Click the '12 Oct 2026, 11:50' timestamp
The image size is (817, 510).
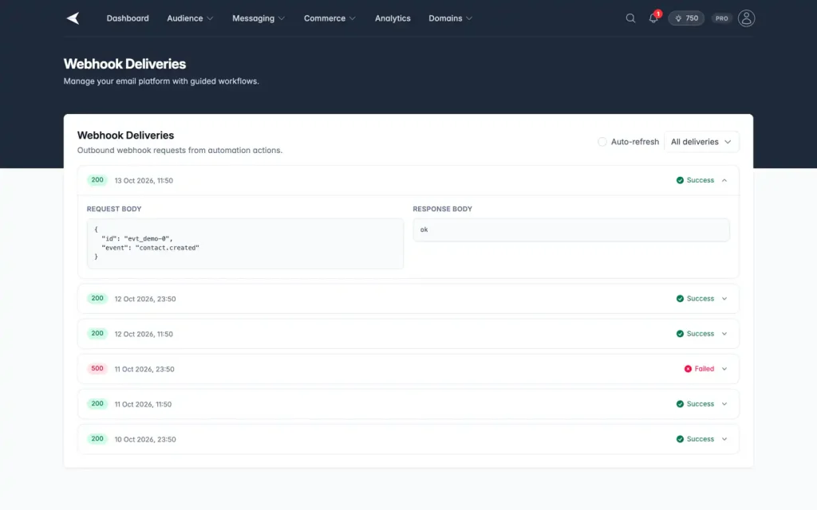pyautogui.click(x=144, y=334)
